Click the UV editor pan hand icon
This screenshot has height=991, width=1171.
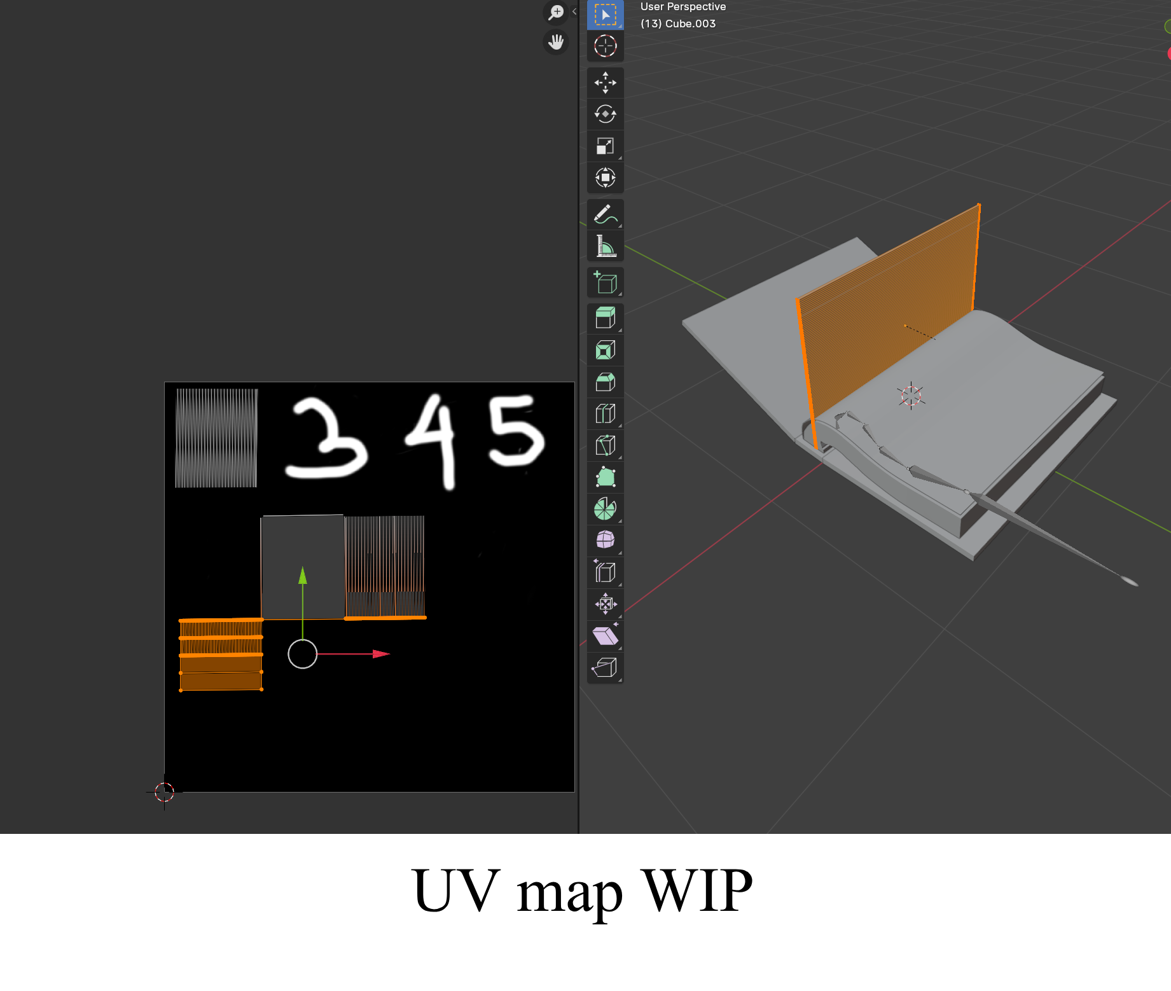coord(556,42)
